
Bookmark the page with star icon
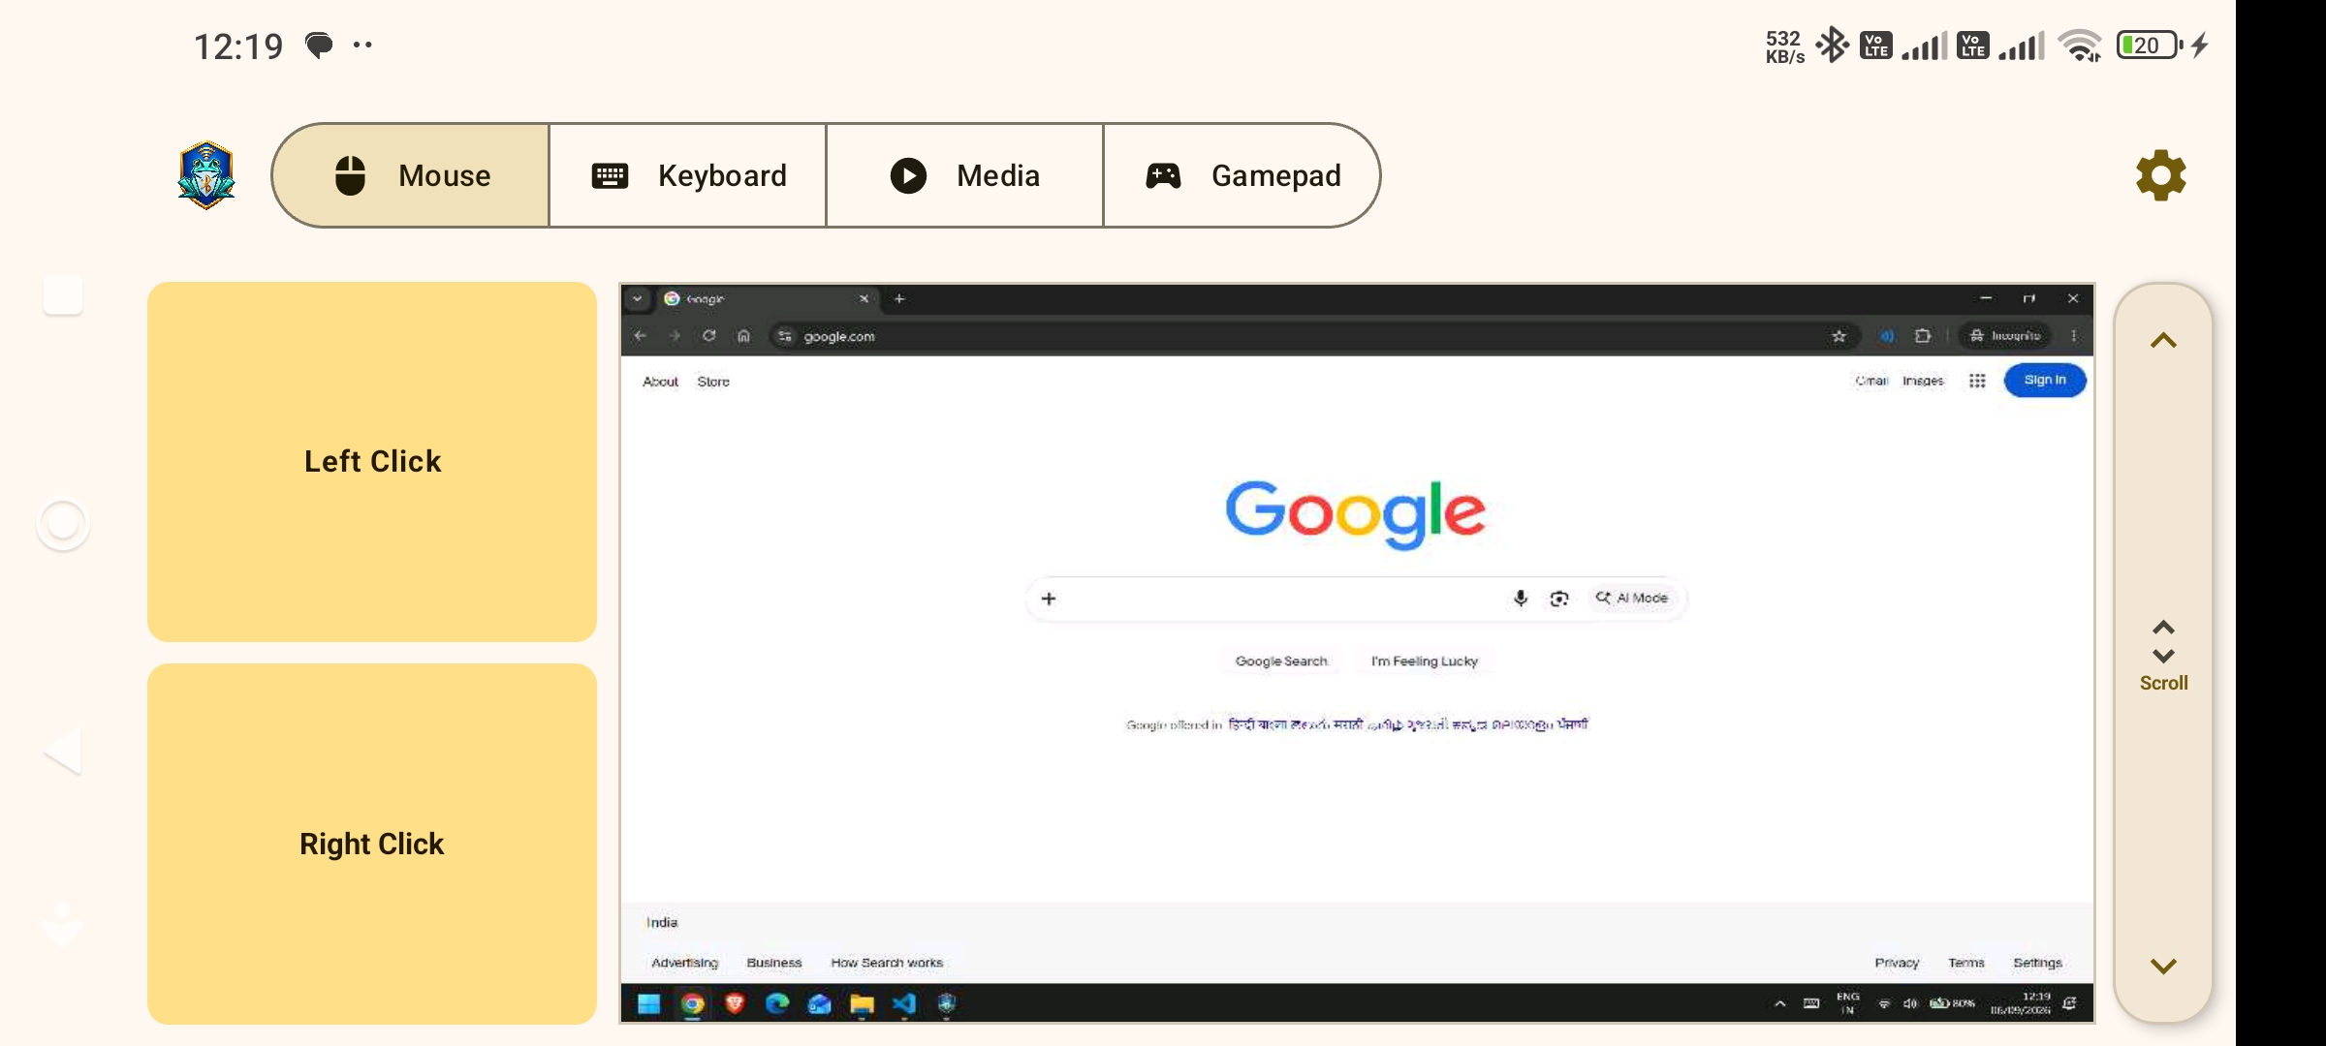click(1839, 336)
